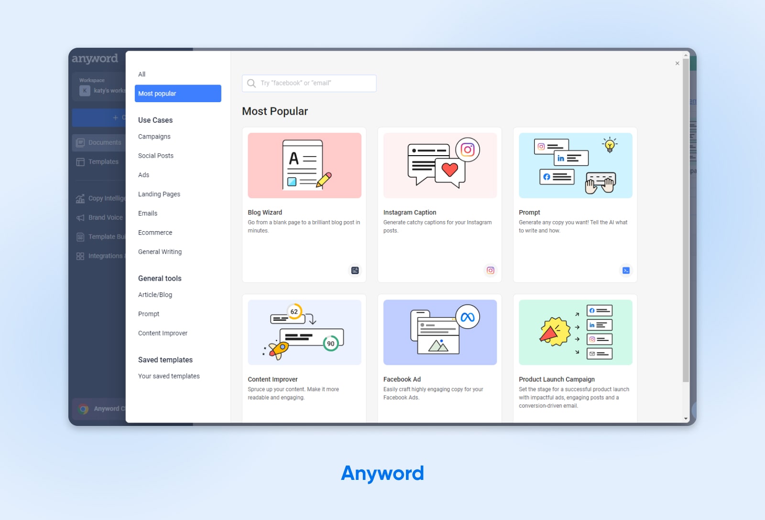Viewport: 765px width, 520px height.
Task: Select Content Improver under General tools
Action: [163, 333]
